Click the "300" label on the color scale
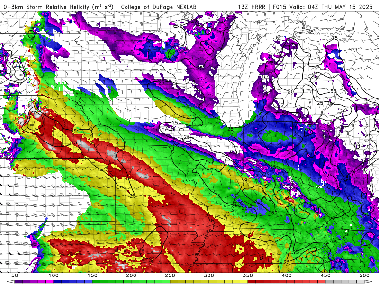The image size is (379, 284). pyautogui.click(x=209, y=275)
